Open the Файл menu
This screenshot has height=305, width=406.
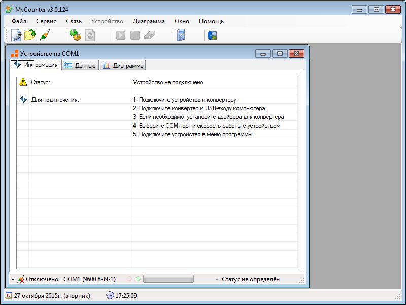point(19,21)
